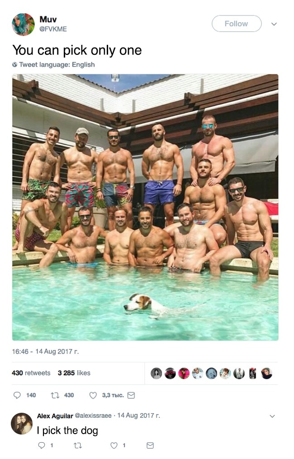View the 3 285 likes list
Image resolution: width=294 pixels, height=459 pixels.
74,372
